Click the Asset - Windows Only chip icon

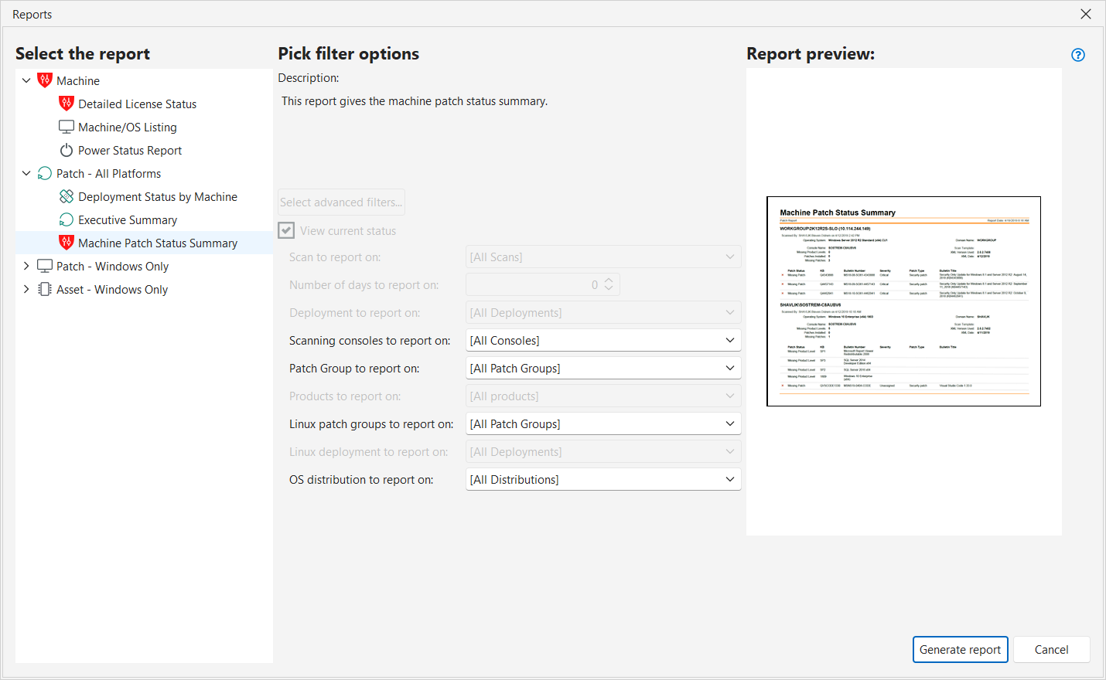45,289
